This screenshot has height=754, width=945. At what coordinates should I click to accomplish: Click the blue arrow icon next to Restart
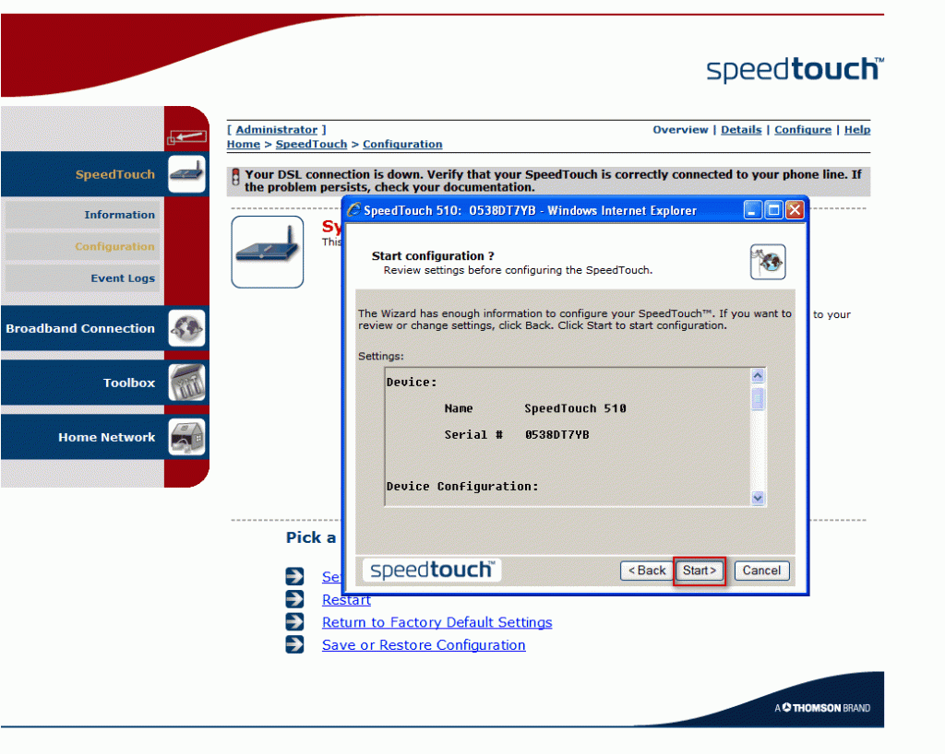[x=294, y=599]
